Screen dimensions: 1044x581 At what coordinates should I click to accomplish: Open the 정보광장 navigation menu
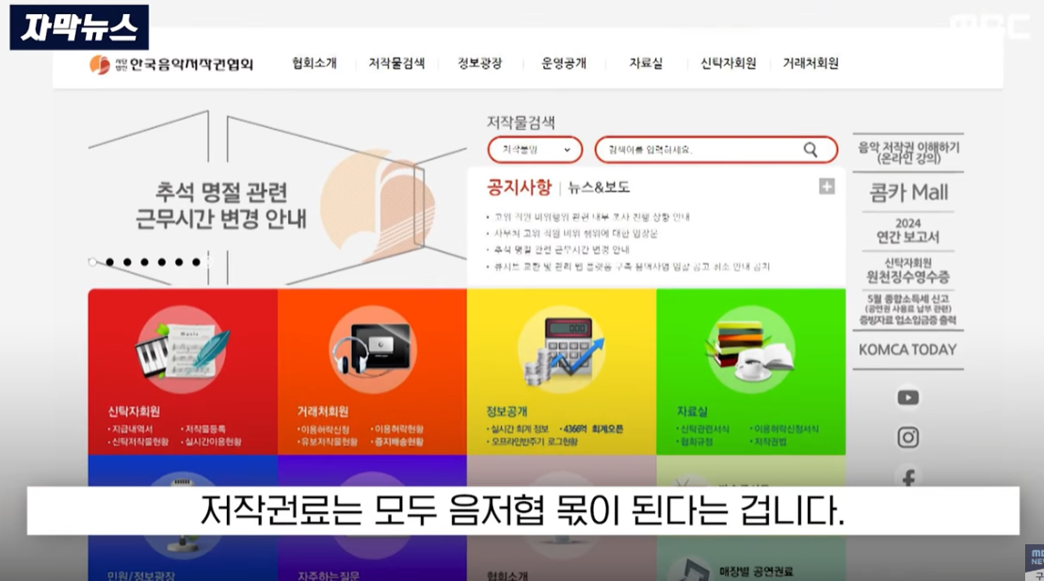coord(479,64)
